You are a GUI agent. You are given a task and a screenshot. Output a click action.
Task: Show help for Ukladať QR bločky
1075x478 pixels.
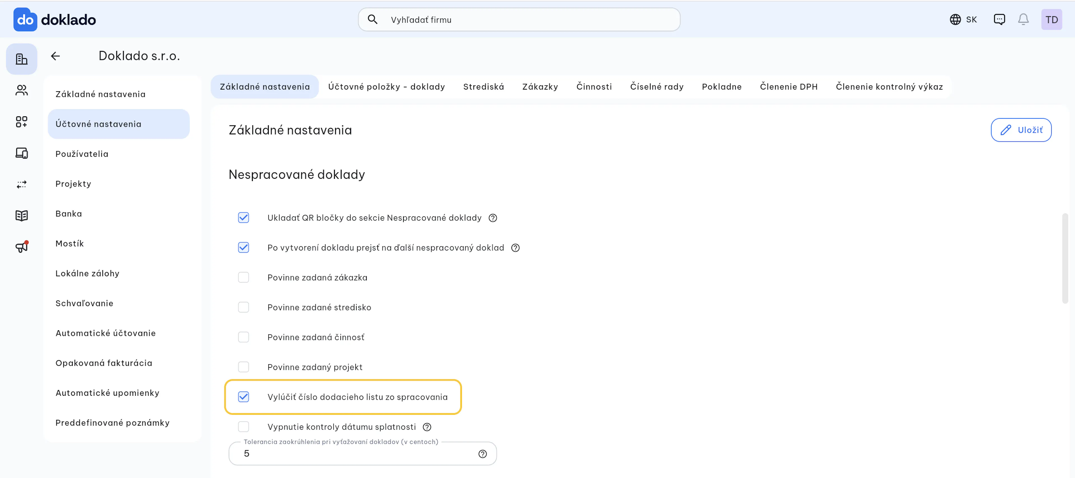(493, 218)
